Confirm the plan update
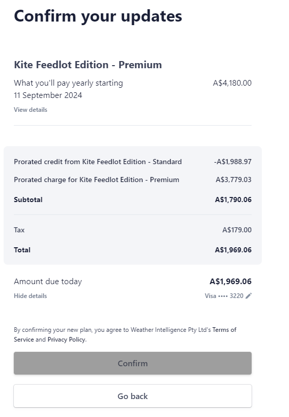289x417 pixels. [133, 363]
